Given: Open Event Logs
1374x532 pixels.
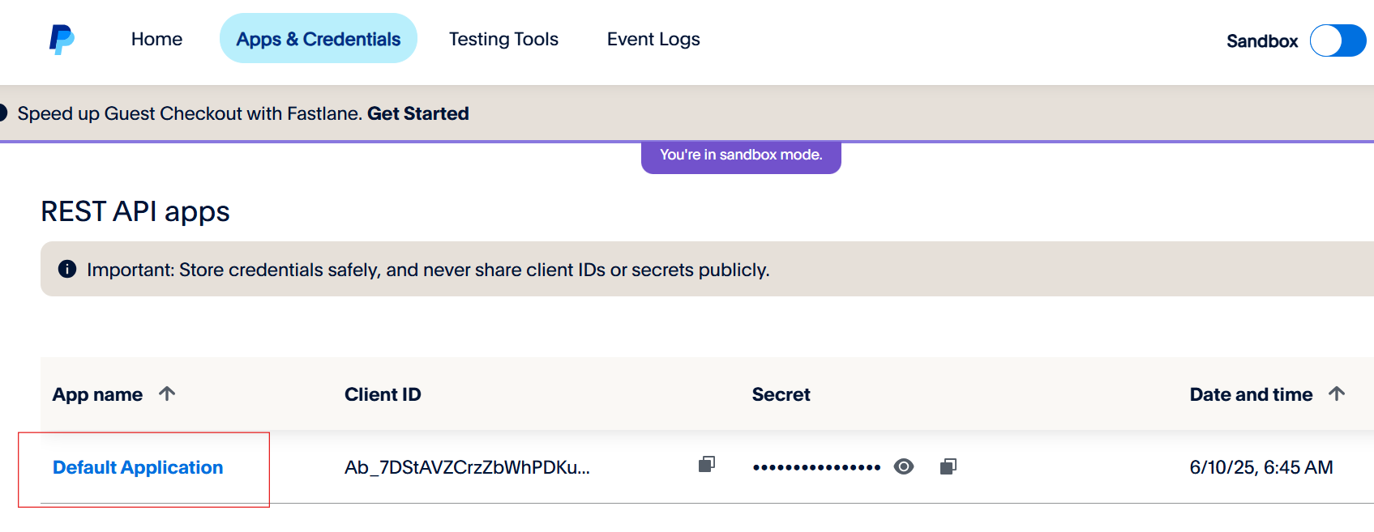Looking at the screenshot, I should (x=653, y=39).
